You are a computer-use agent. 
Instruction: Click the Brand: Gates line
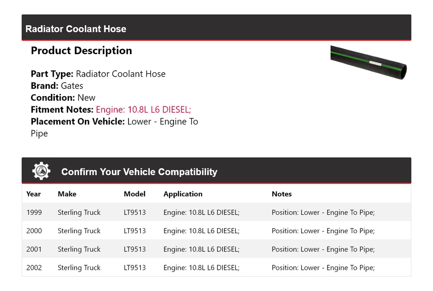point(57,86)
